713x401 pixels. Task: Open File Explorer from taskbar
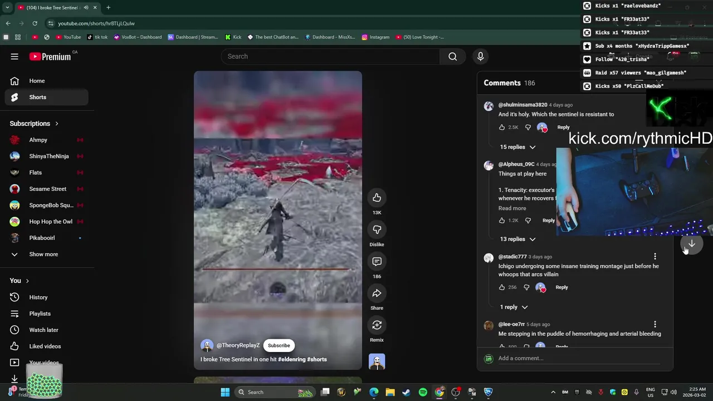pyautogui.click(x=390, y=392)
